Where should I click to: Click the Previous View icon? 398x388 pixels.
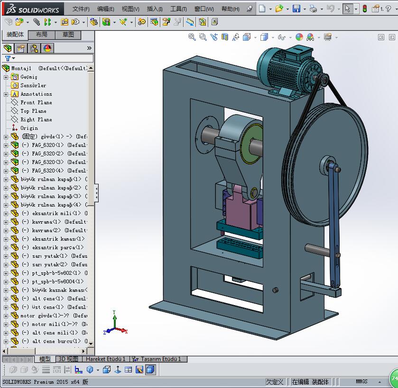tap(214, 37)
